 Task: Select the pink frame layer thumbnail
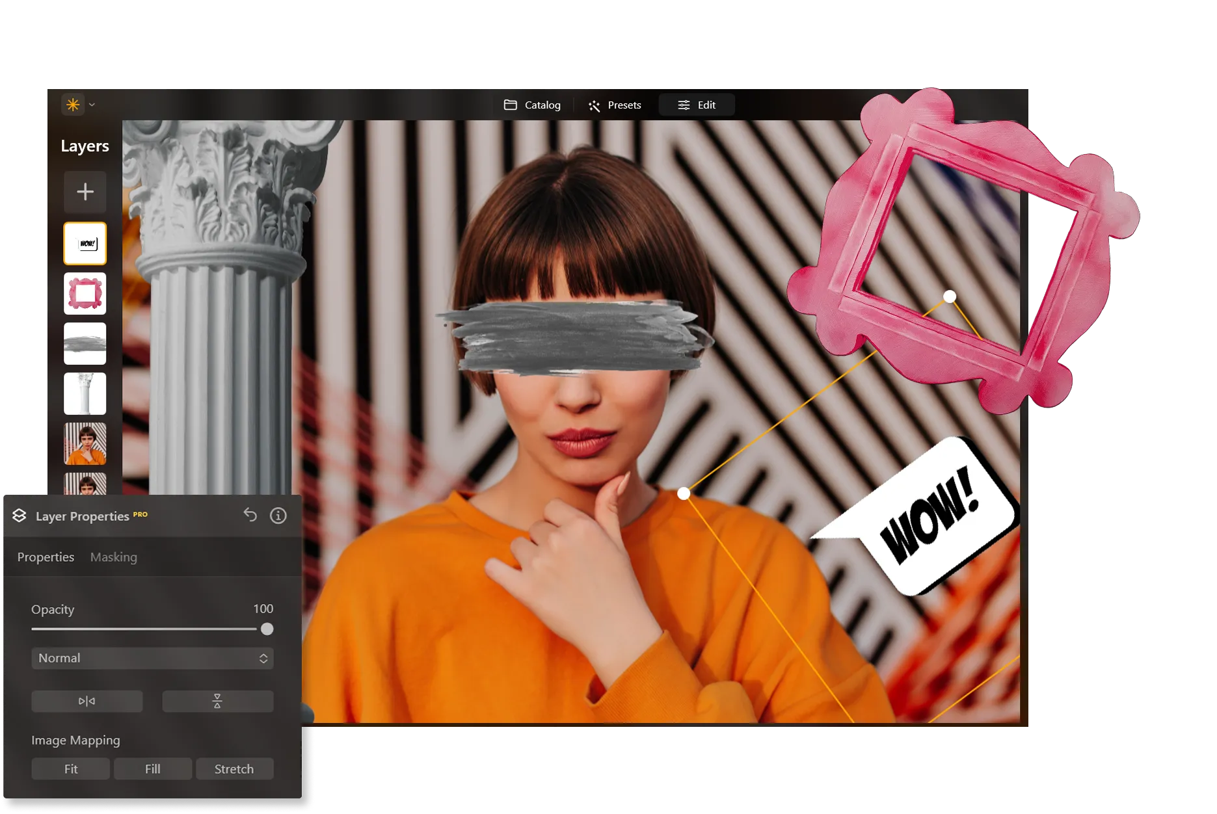pos(85,293)
